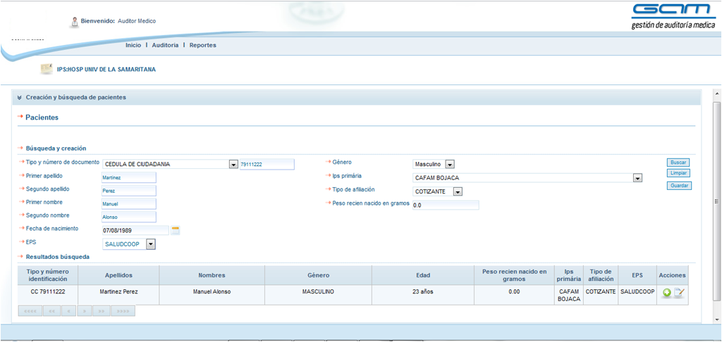Go to first results page with <<<< button
Image resolution: width=722 pixels, height=342 pixels.
click(x=30, y=311)
